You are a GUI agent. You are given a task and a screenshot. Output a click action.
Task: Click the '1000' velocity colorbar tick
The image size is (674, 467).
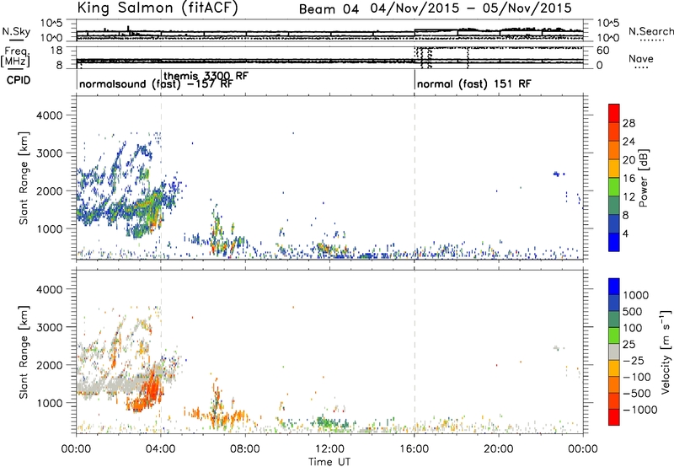coord(635,295)
